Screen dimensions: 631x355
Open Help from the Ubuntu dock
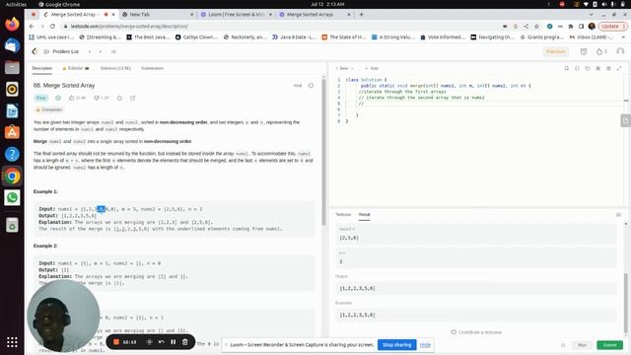[12, 154]
